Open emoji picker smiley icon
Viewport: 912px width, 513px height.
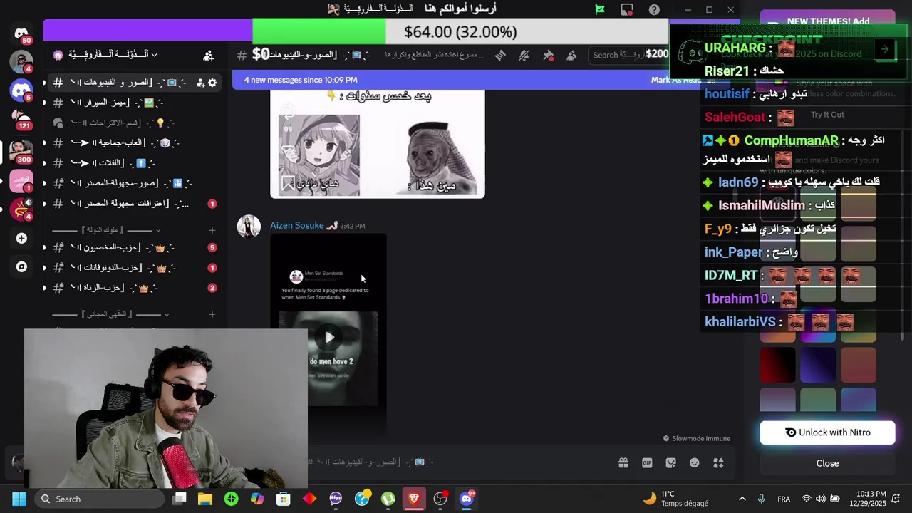pos(695,462)
